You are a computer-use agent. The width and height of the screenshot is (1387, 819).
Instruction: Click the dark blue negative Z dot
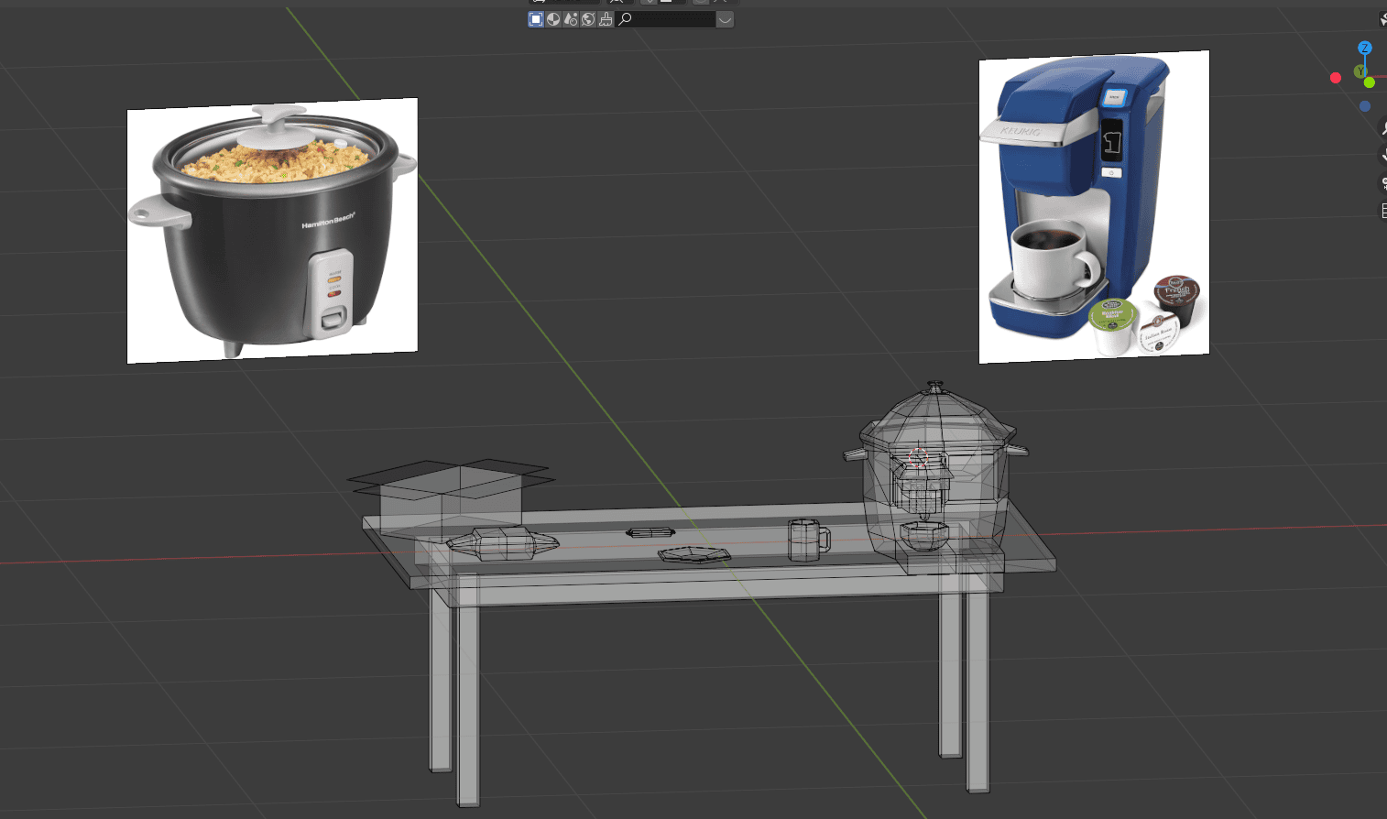click(x=1365, y=106)
